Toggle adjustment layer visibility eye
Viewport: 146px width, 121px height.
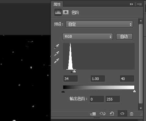coord(122,114)
